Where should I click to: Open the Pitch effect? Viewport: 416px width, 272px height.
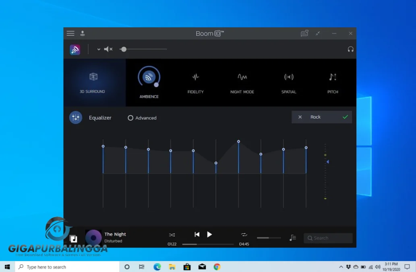[x=333, y=77]
